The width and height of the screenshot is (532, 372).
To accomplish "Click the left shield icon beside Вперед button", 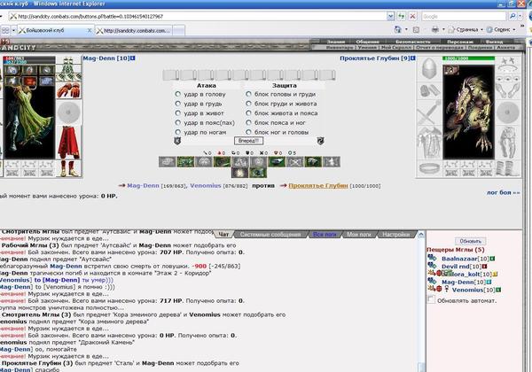I will pos(177,141).
